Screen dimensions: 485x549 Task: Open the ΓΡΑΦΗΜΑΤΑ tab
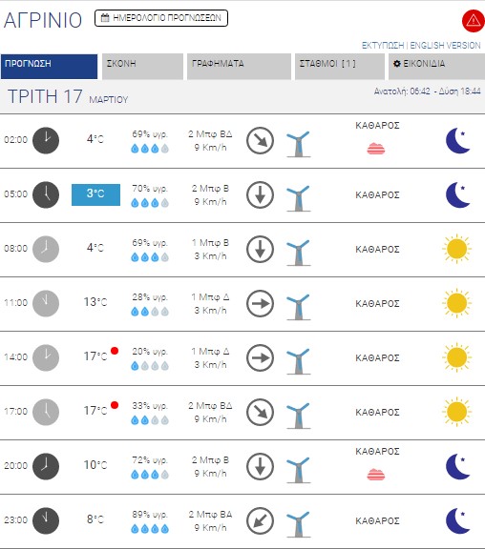pyautogui.click(x=239, y=67)
